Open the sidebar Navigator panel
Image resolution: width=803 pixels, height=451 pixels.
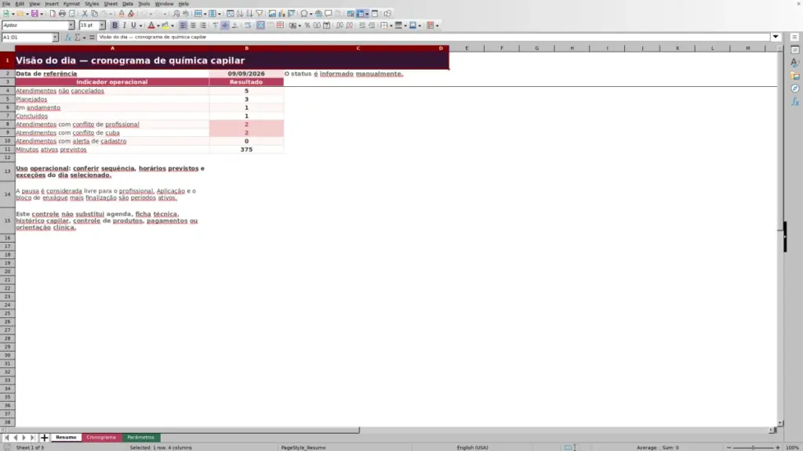pos(795,89)
